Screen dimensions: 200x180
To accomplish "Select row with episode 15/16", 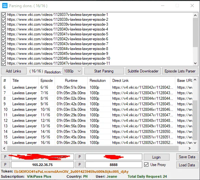I will click(97, 137).
